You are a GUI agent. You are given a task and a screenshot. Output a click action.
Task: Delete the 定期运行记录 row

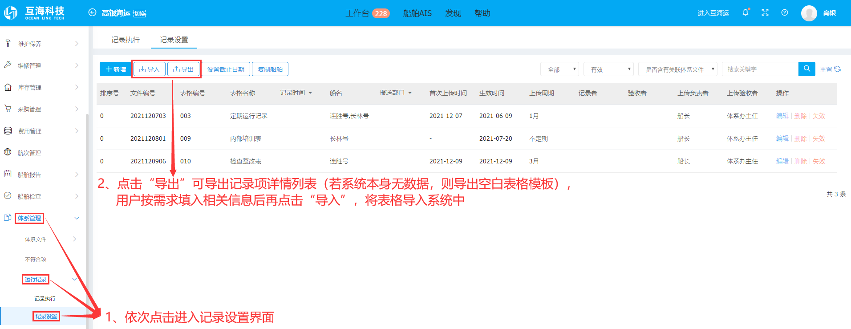(800, 116)
